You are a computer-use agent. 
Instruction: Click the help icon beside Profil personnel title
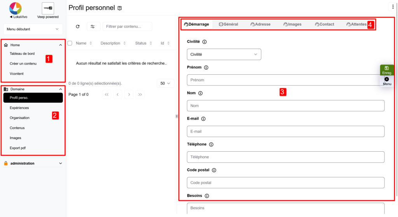(120, 8)
